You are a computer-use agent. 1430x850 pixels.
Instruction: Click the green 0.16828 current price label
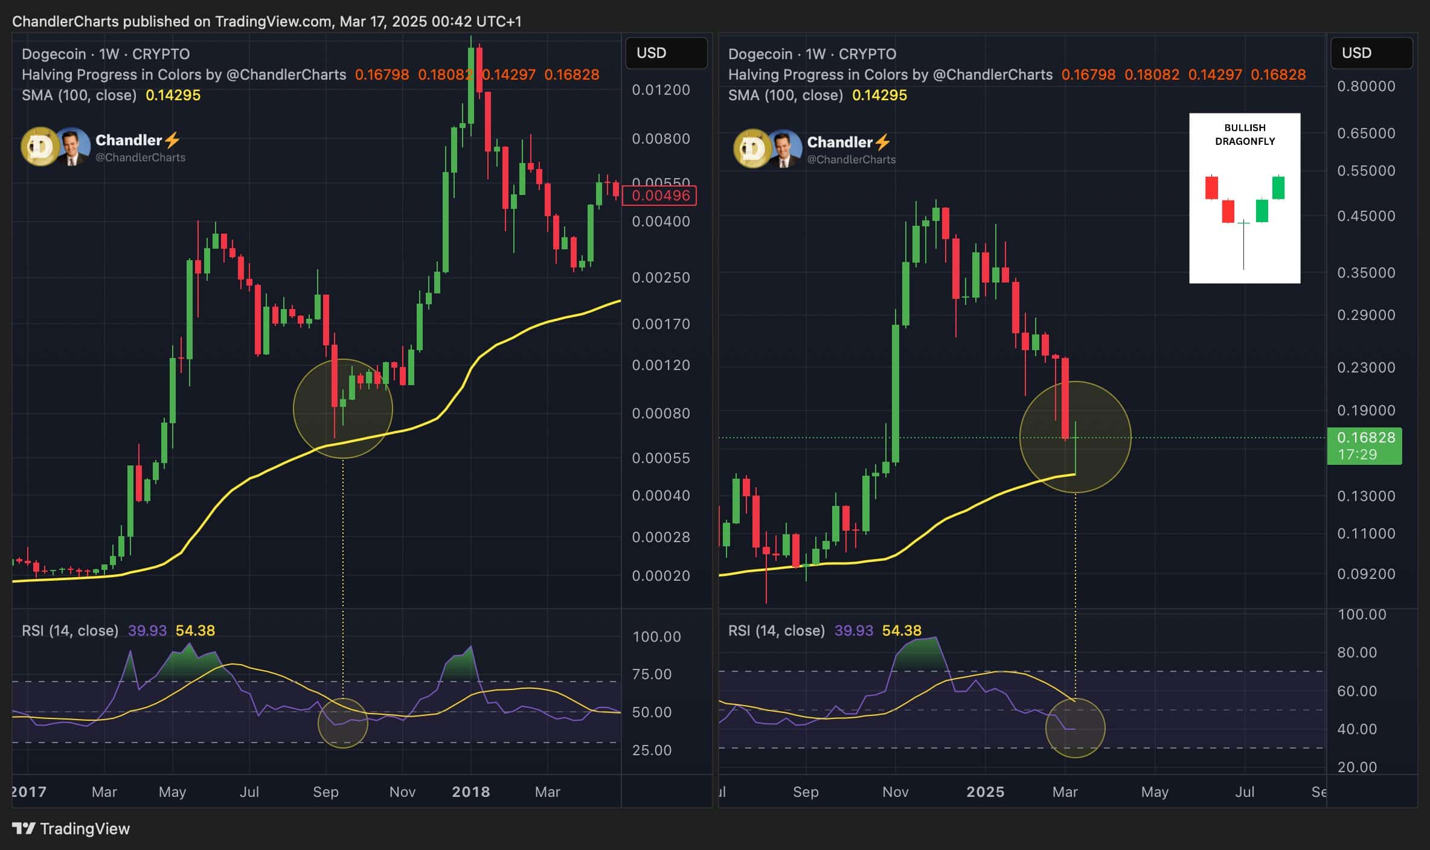coord(1365,446)
